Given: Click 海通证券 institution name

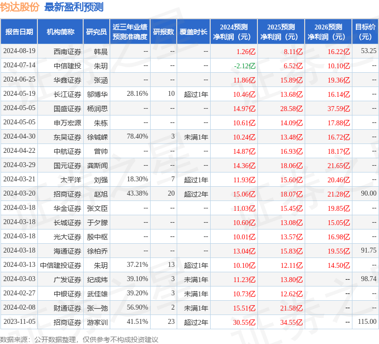Looking at the screenshot, I should pos(67,251).
